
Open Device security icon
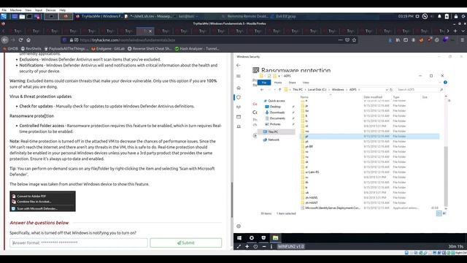coord(239,126)
